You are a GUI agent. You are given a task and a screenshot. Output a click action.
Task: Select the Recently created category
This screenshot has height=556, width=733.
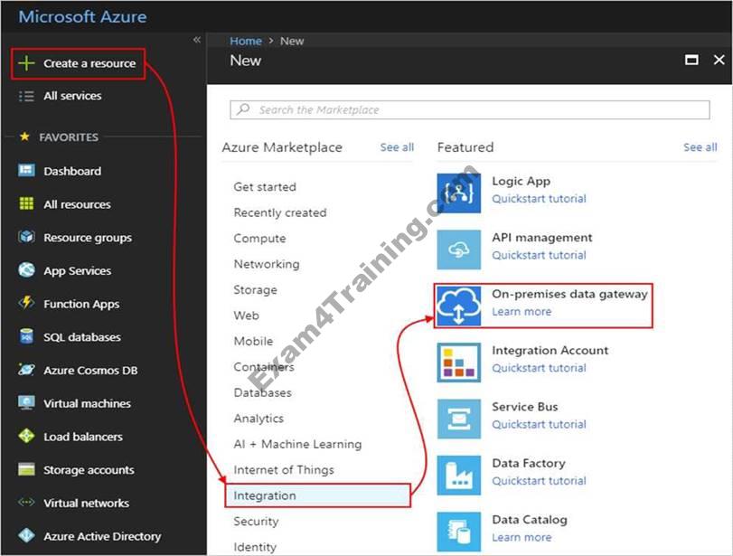click(x=280, y=212)
